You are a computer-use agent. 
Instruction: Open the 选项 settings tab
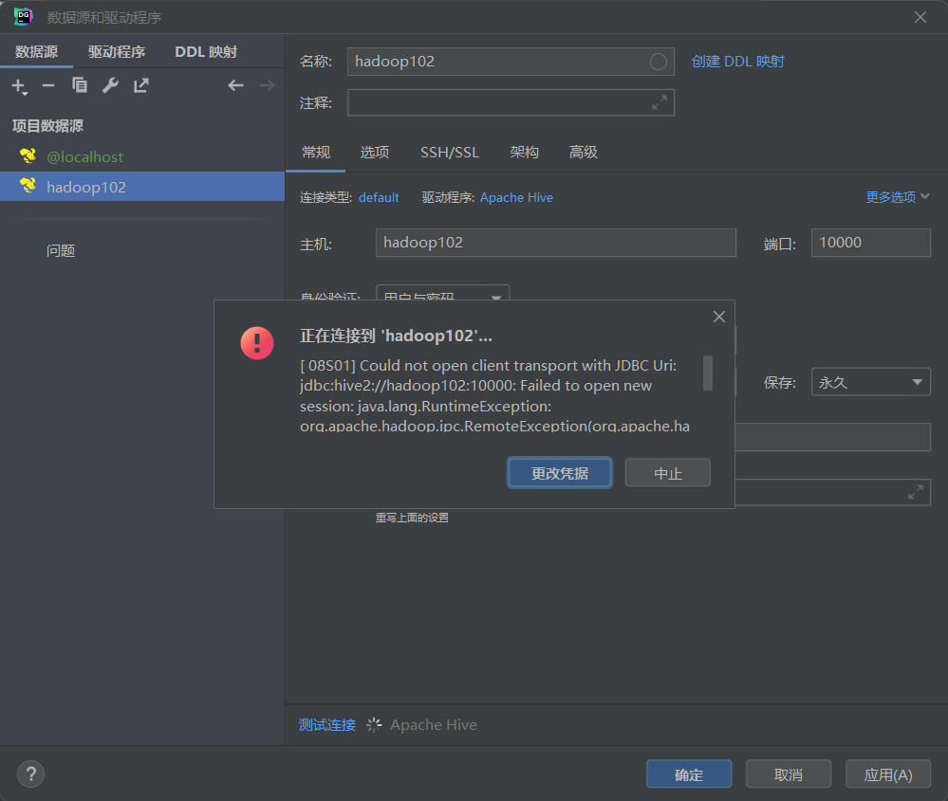point(375,153)
